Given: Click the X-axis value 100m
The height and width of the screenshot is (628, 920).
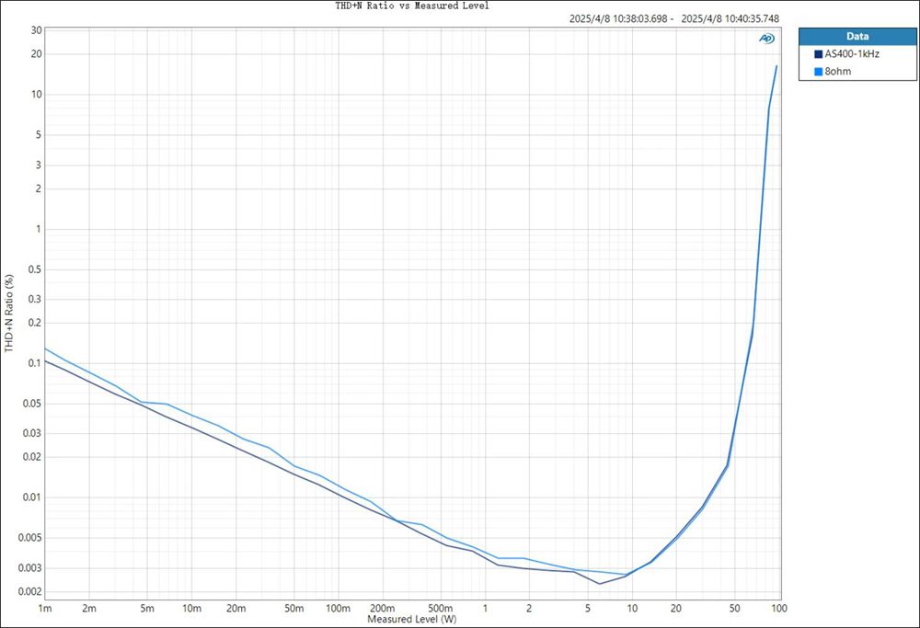Looking at the screenshot, I should 339,609.
